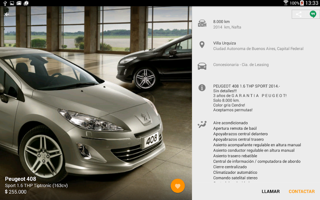Tap the 'Peugeot 408' title
The width and height of the screenshot is (320, 200).
(x=20, y=179)
